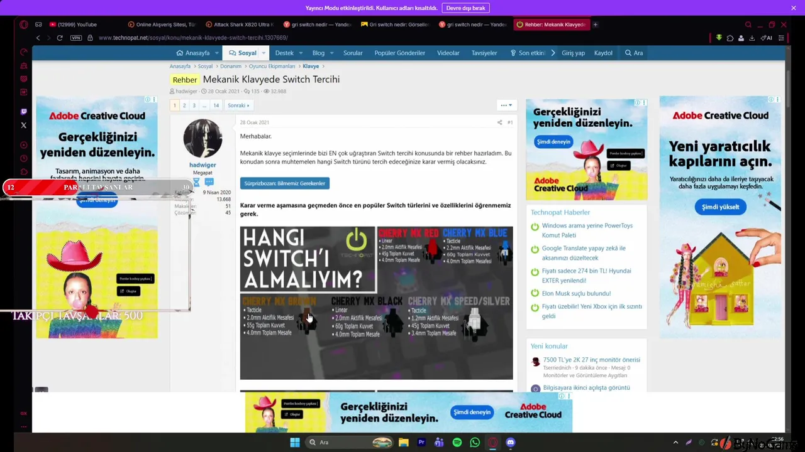Image resolution: width=805 pixels, height=452 pixels.
Task: Click Devre dışı bırak button
Action: (x=466, y=8)
